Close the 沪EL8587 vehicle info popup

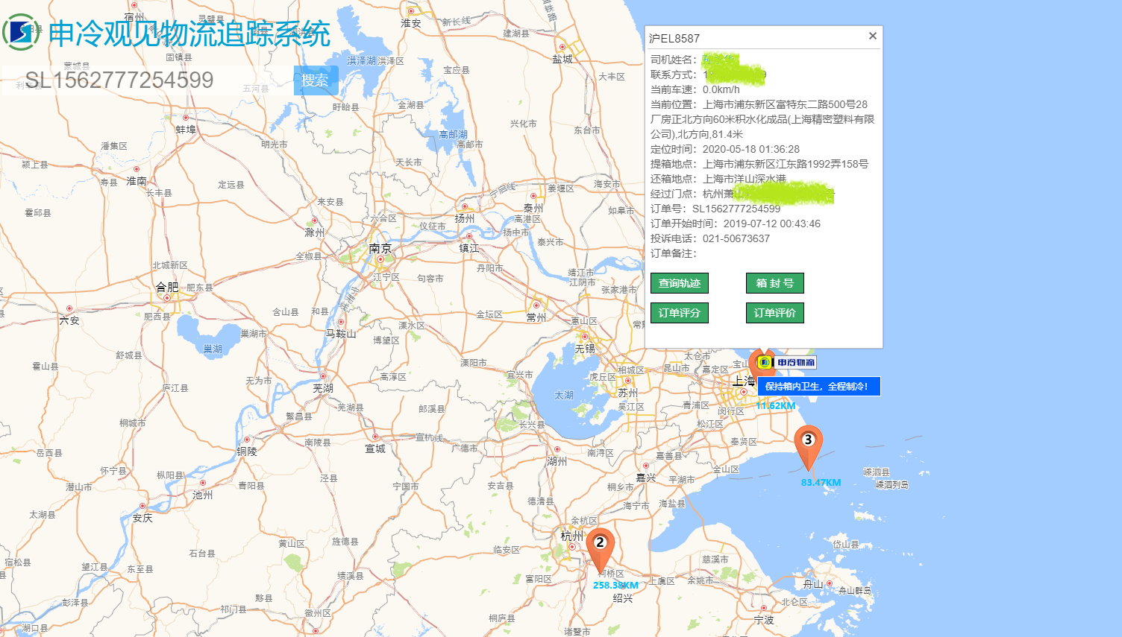(871, 36)
